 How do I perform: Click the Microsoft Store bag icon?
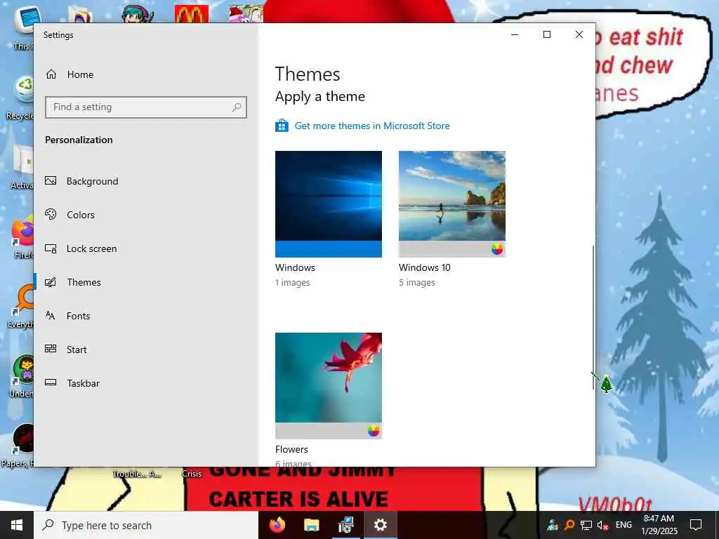(x=282, y=125)
